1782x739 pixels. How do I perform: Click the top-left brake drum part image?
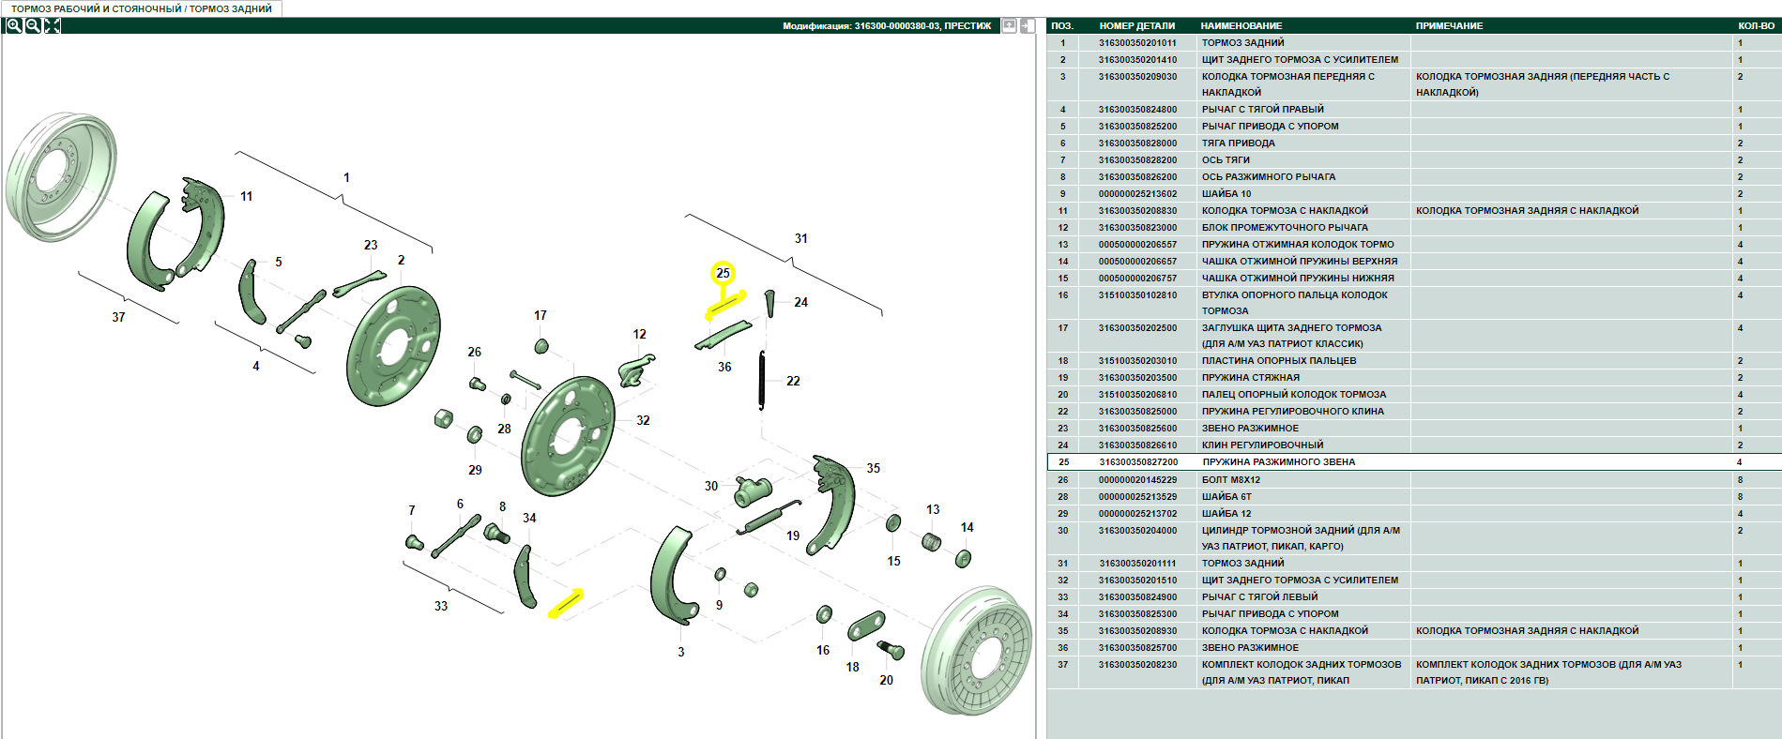(x=60, y=176)
